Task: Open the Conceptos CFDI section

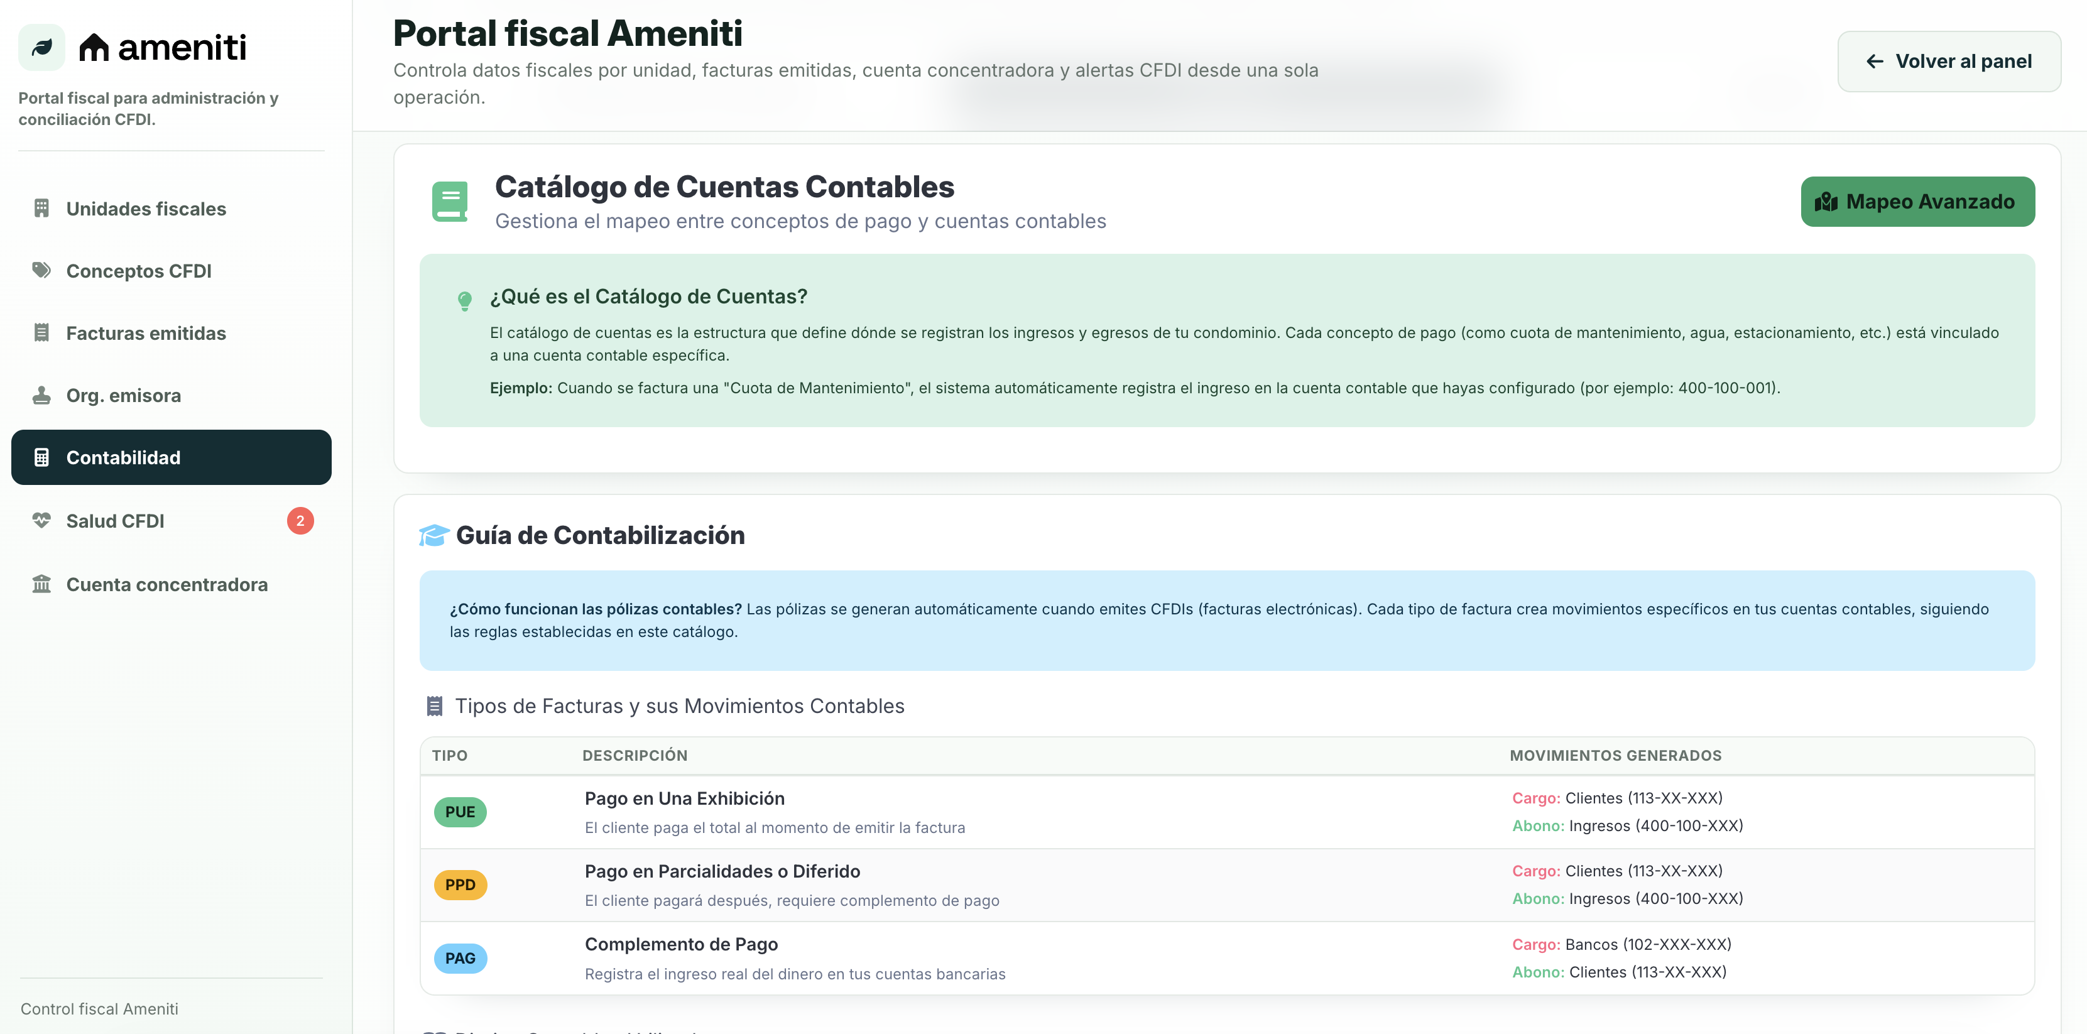Action: pyautogui.click(x=172, y=271)
